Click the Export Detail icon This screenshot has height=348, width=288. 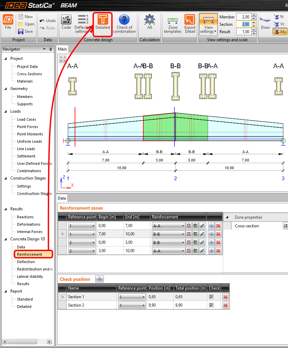coord(190,23)
